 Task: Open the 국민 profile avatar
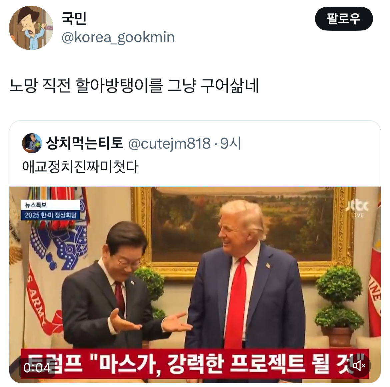point(31,28)
